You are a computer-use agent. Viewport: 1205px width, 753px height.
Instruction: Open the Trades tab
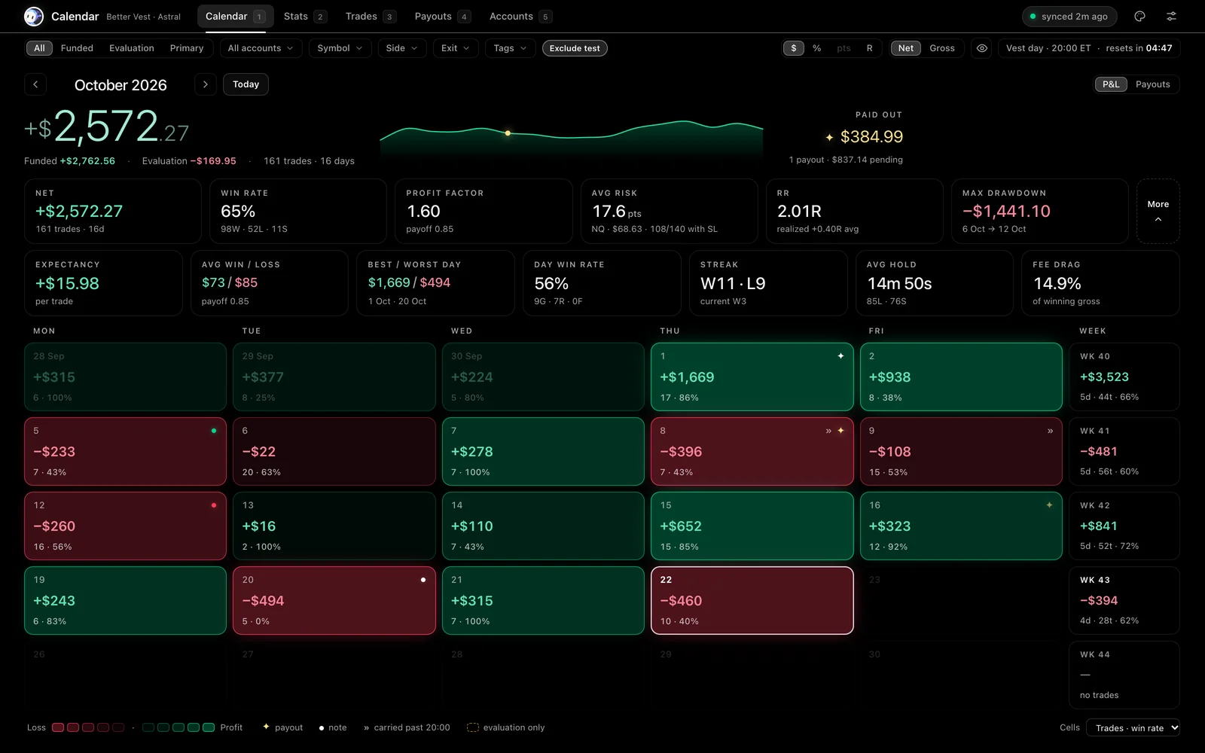pyautogui.click(x=371, y=16)
